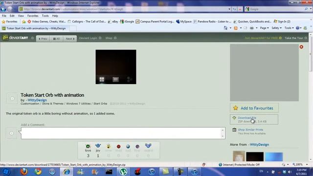Viewport: 313px width, 176px height.
Task: Expand the Tools command bar dropdown
Action: click(x=289, y=28)
